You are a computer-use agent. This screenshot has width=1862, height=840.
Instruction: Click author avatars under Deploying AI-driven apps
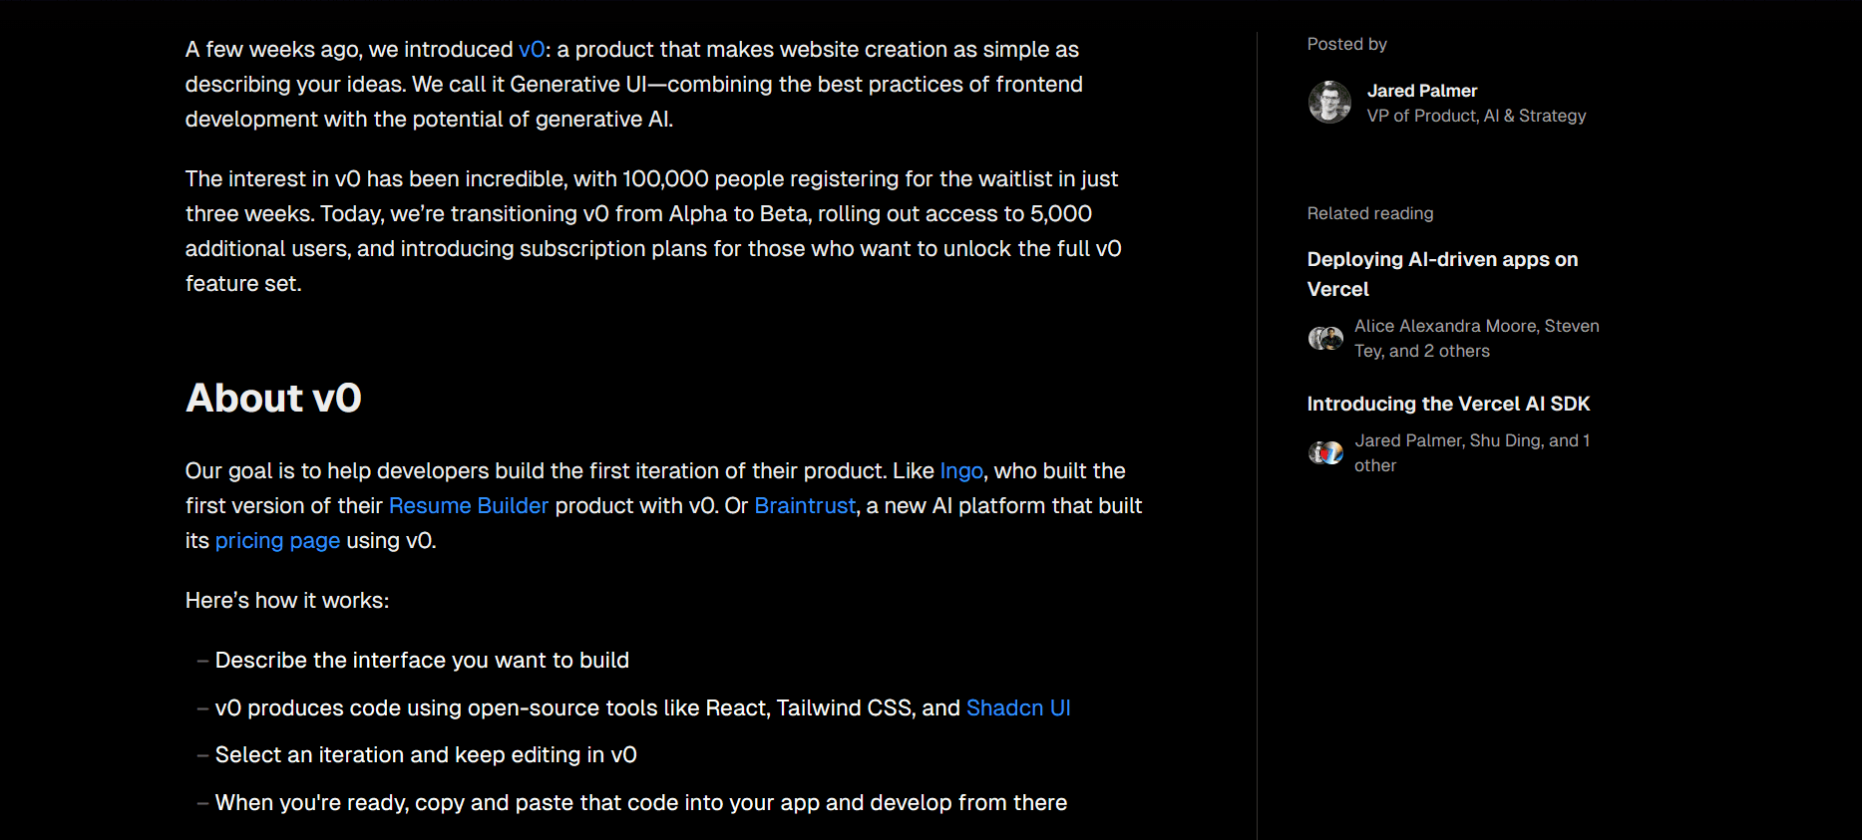(1325, 339)
